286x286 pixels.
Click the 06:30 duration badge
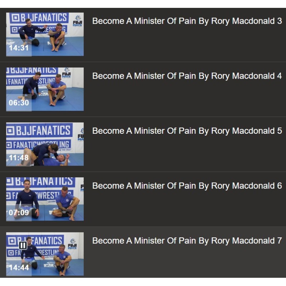pyautogui.click(x=19, y=103)
